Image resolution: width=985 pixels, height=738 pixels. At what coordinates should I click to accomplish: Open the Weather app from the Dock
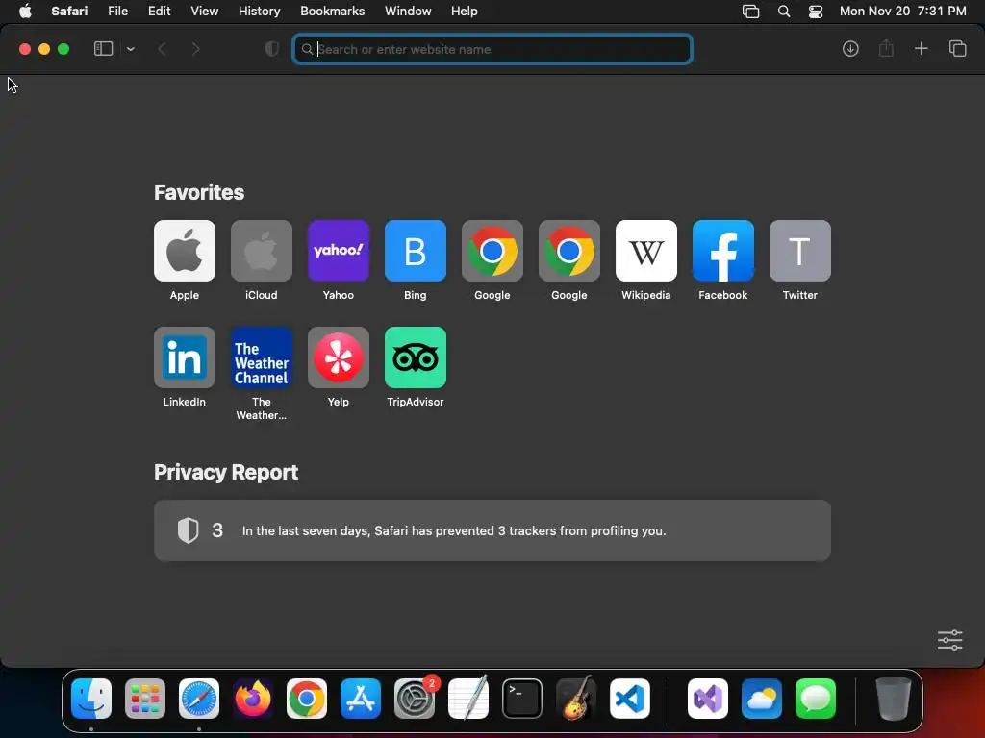[762, 698]
